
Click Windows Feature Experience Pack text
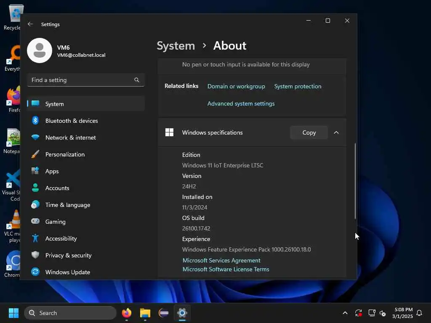click(x=246, y=249)
